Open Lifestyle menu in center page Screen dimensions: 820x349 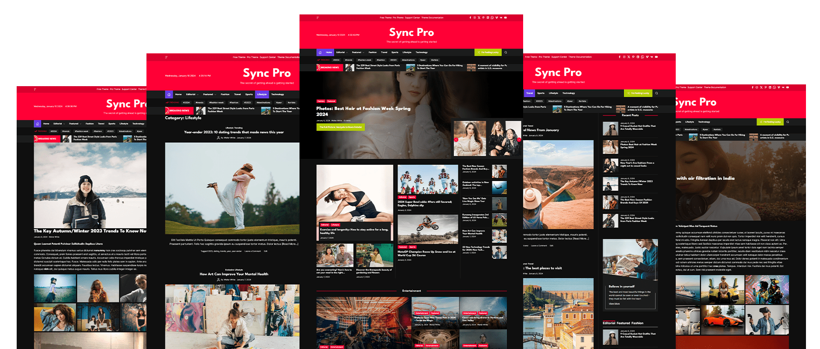pyautogui.click(x=407, y=52)
